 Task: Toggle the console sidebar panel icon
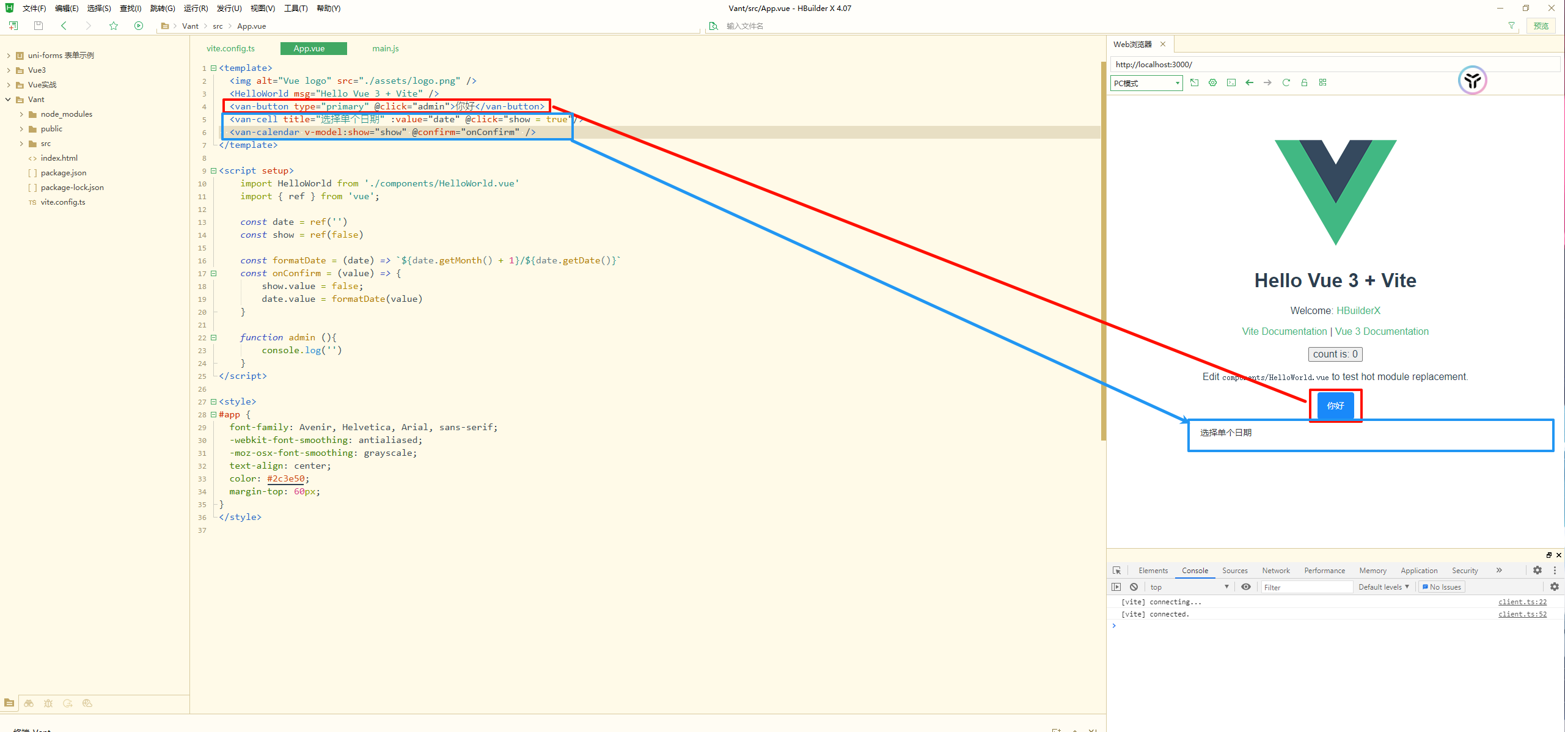click(1116, 587)
